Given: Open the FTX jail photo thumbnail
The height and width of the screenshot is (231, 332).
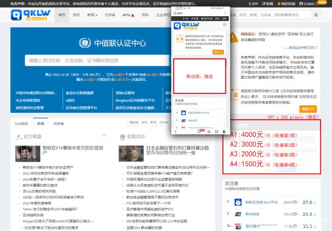Looking at the screenshot, I should [x=28, y=154].
